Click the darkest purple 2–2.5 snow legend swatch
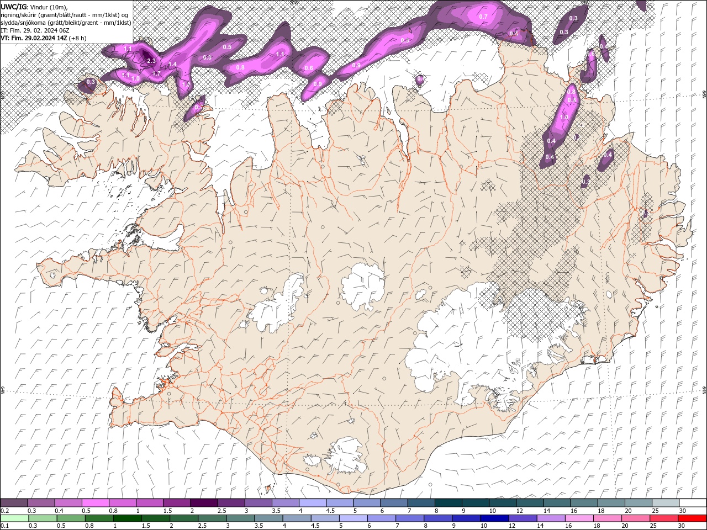This screenshot has height=530, width=707. [x=204, y=503]
